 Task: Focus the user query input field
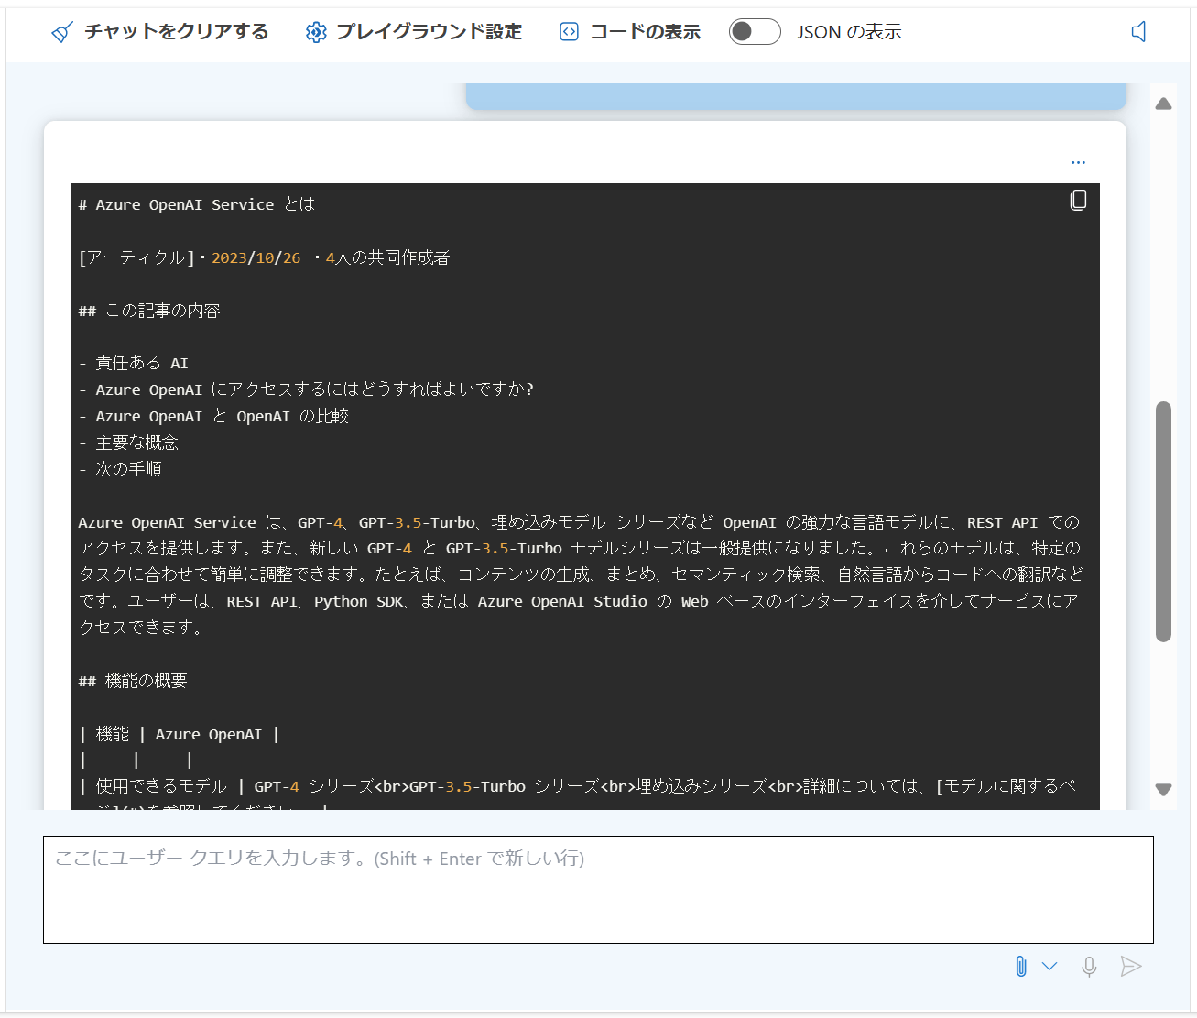point(598,890)
